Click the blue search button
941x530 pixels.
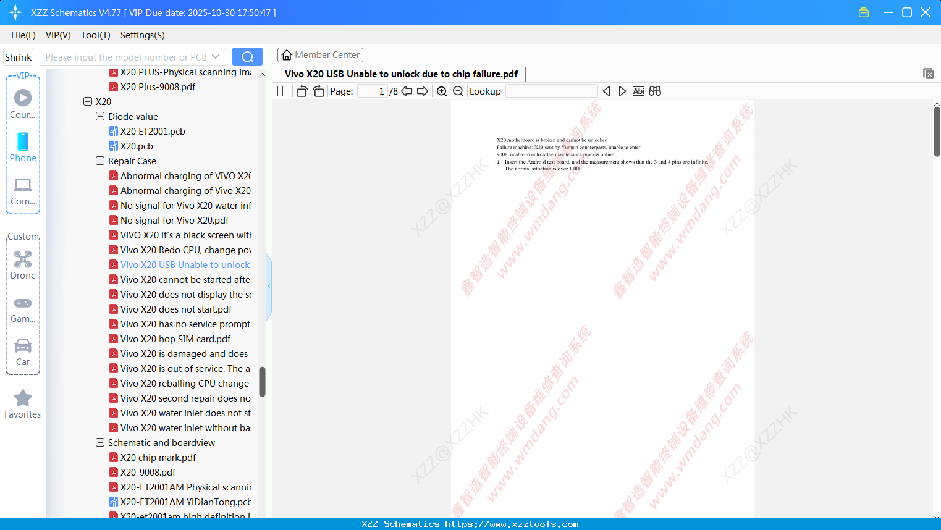(x=247, y=57)
